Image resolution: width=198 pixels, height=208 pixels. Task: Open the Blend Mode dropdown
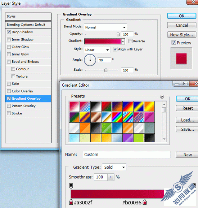[105, 27]
